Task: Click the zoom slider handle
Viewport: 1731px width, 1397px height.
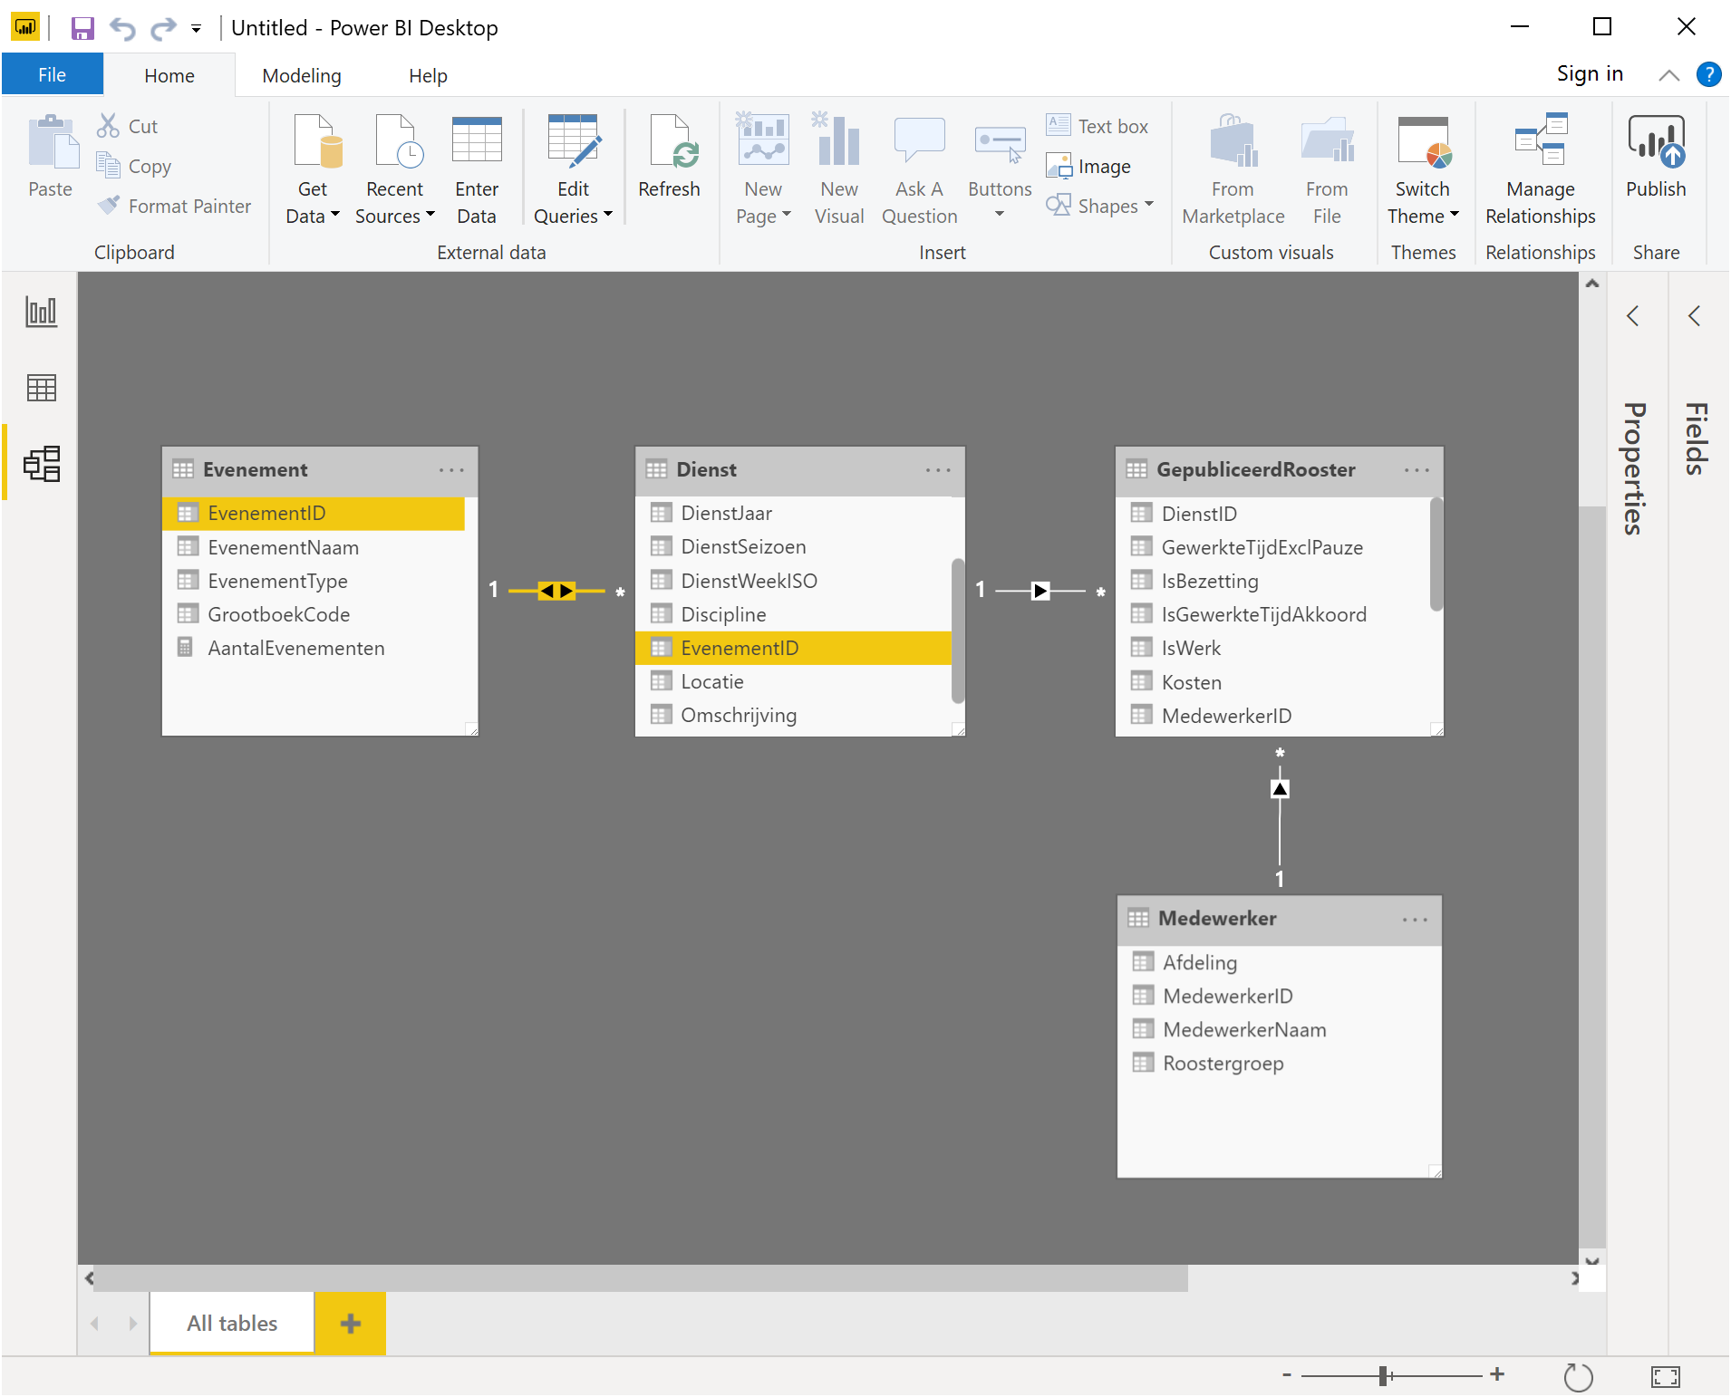Action: (x=1384, y=1376)
